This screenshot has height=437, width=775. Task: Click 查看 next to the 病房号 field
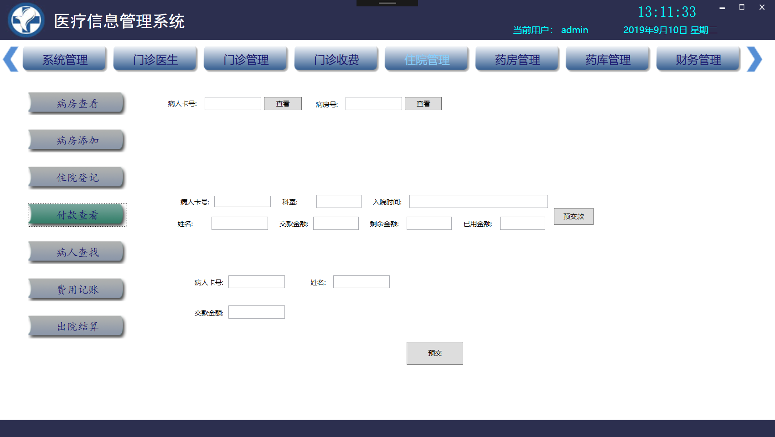[423, 103]
